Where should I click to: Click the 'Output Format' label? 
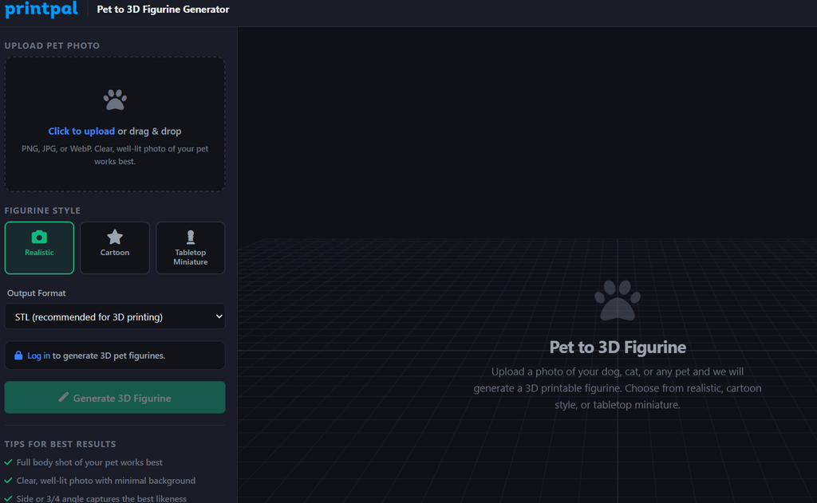click(37, 293)
